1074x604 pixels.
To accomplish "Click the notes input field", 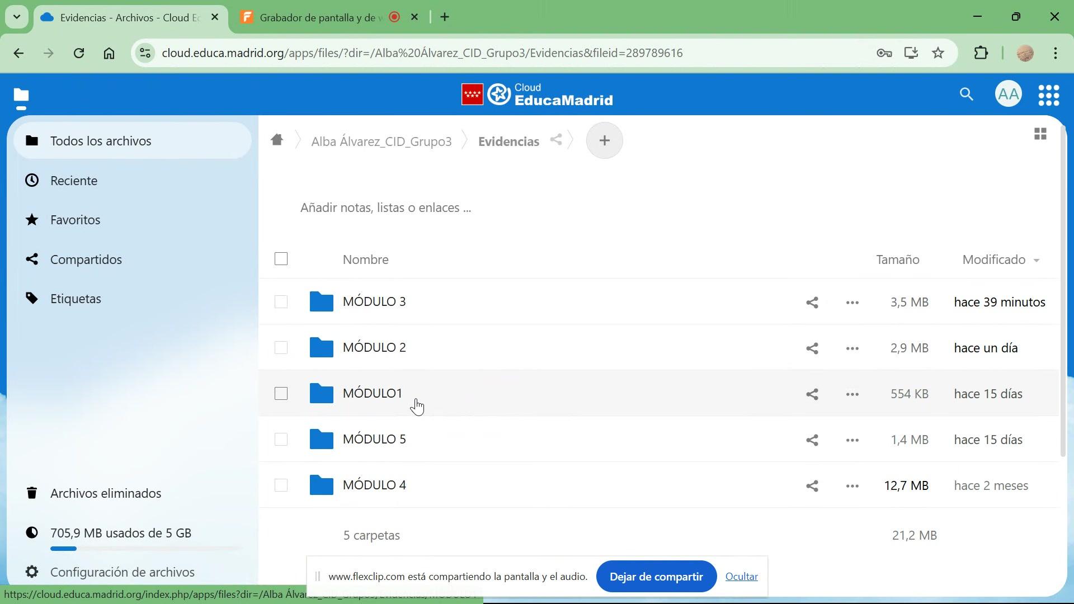I will (x=386, y=208).
